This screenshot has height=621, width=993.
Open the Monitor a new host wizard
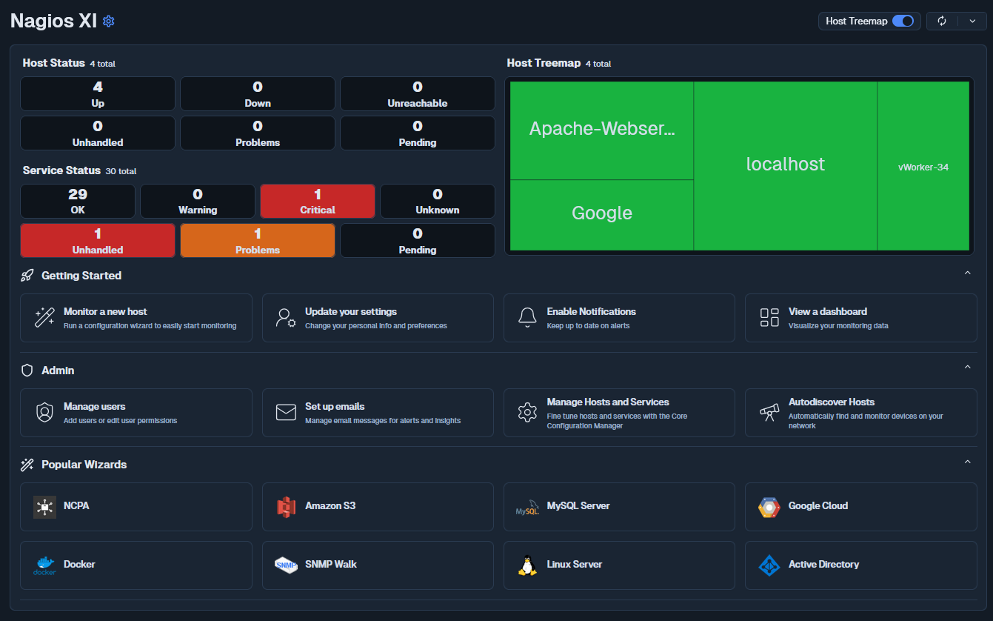[x=136, y=317]
